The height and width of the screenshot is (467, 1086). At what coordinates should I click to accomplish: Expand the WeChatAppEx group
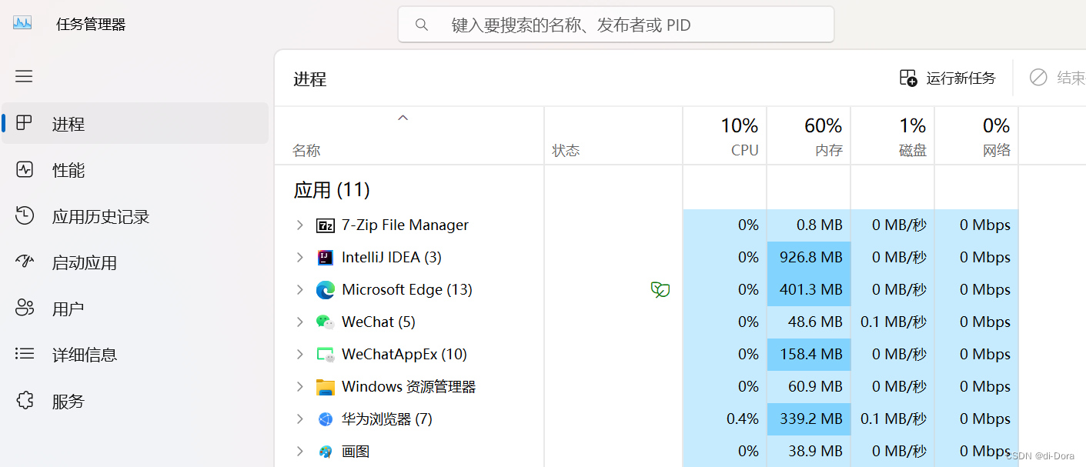pyautogui.click(x=300, y=354)
